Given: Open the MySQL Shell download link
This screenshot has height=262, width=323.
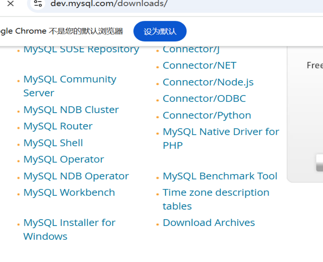Looking at the screenshot, I should pos(53,143).
